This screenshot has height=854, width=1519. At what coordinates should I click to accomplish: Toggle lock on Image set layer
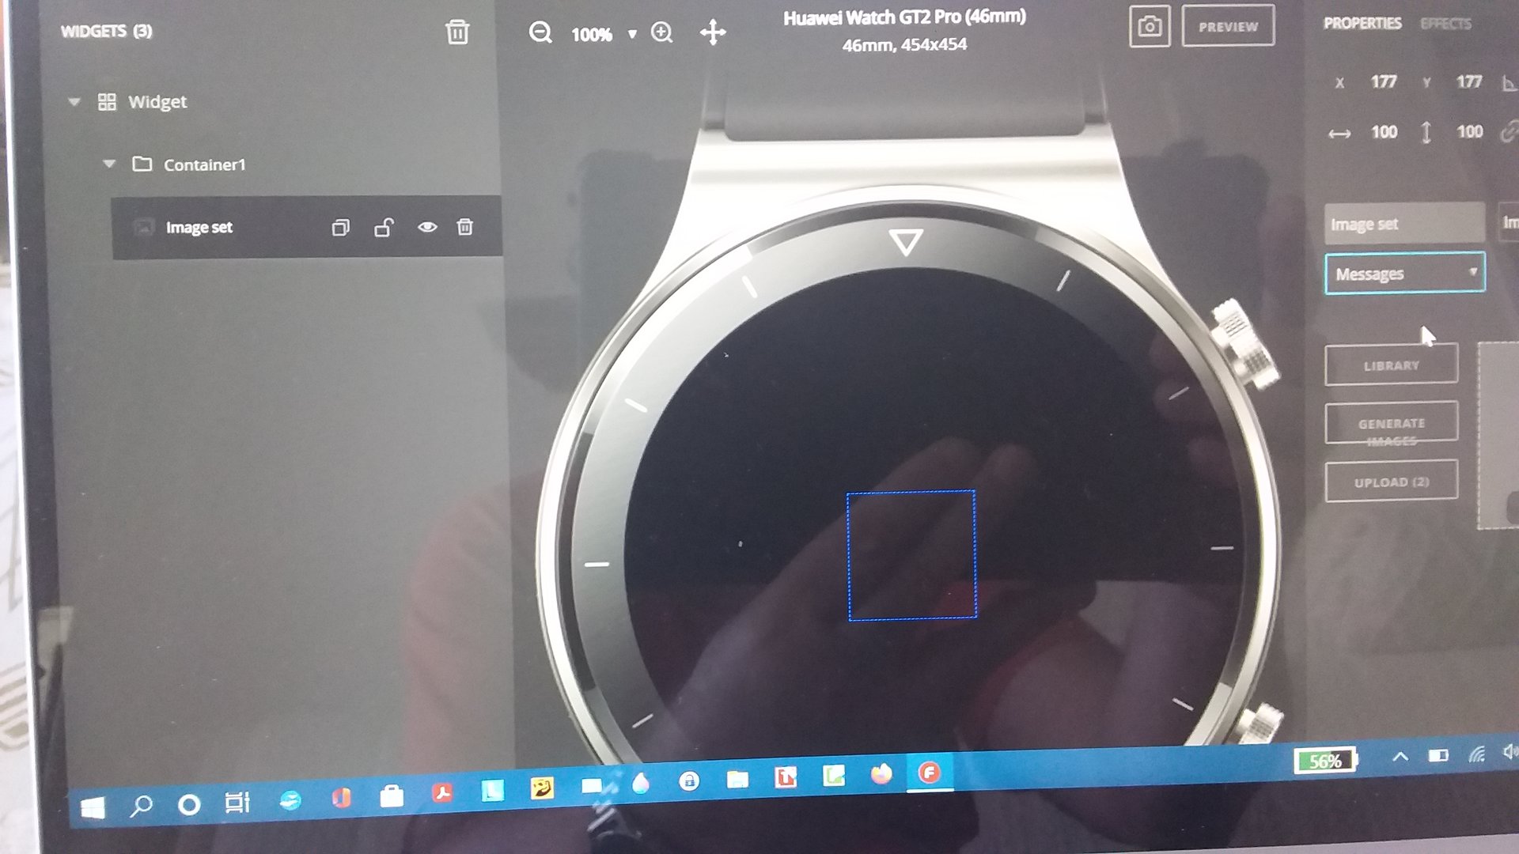point(384,228)
